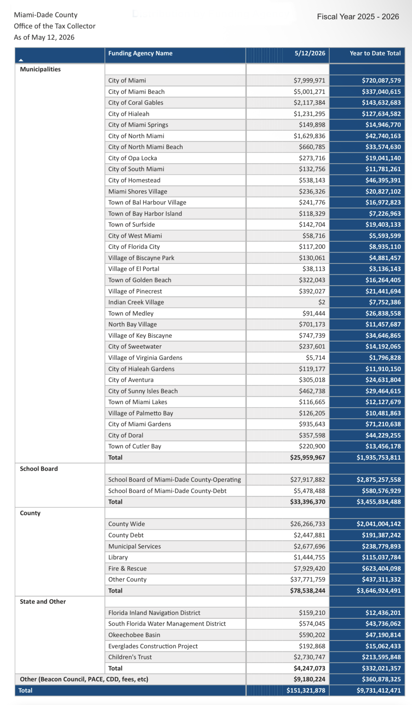Viewport: 412px width, 705px height.
Task: Select the City of Sunny Isles Beach row name
Action: 143,391
